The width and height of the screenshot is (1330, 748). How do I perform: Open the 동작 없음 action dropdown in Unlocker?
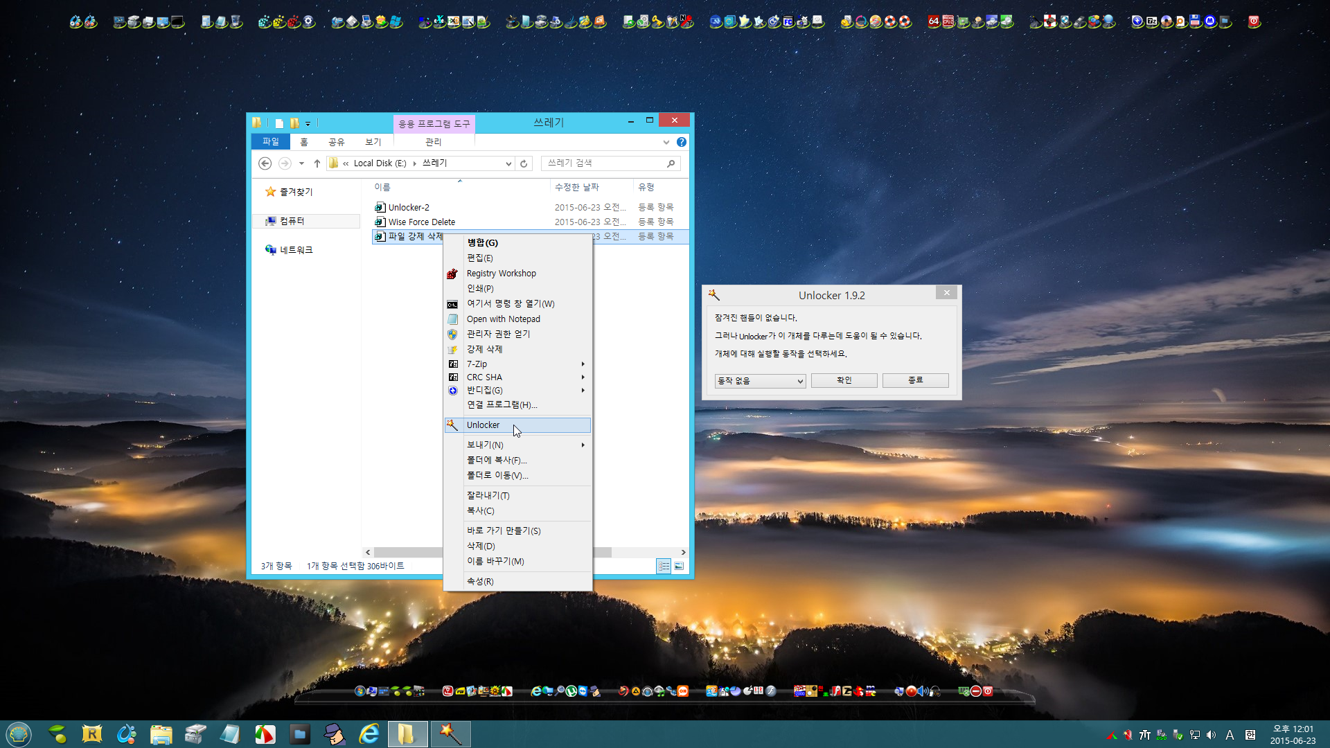(x=760, y=381)
